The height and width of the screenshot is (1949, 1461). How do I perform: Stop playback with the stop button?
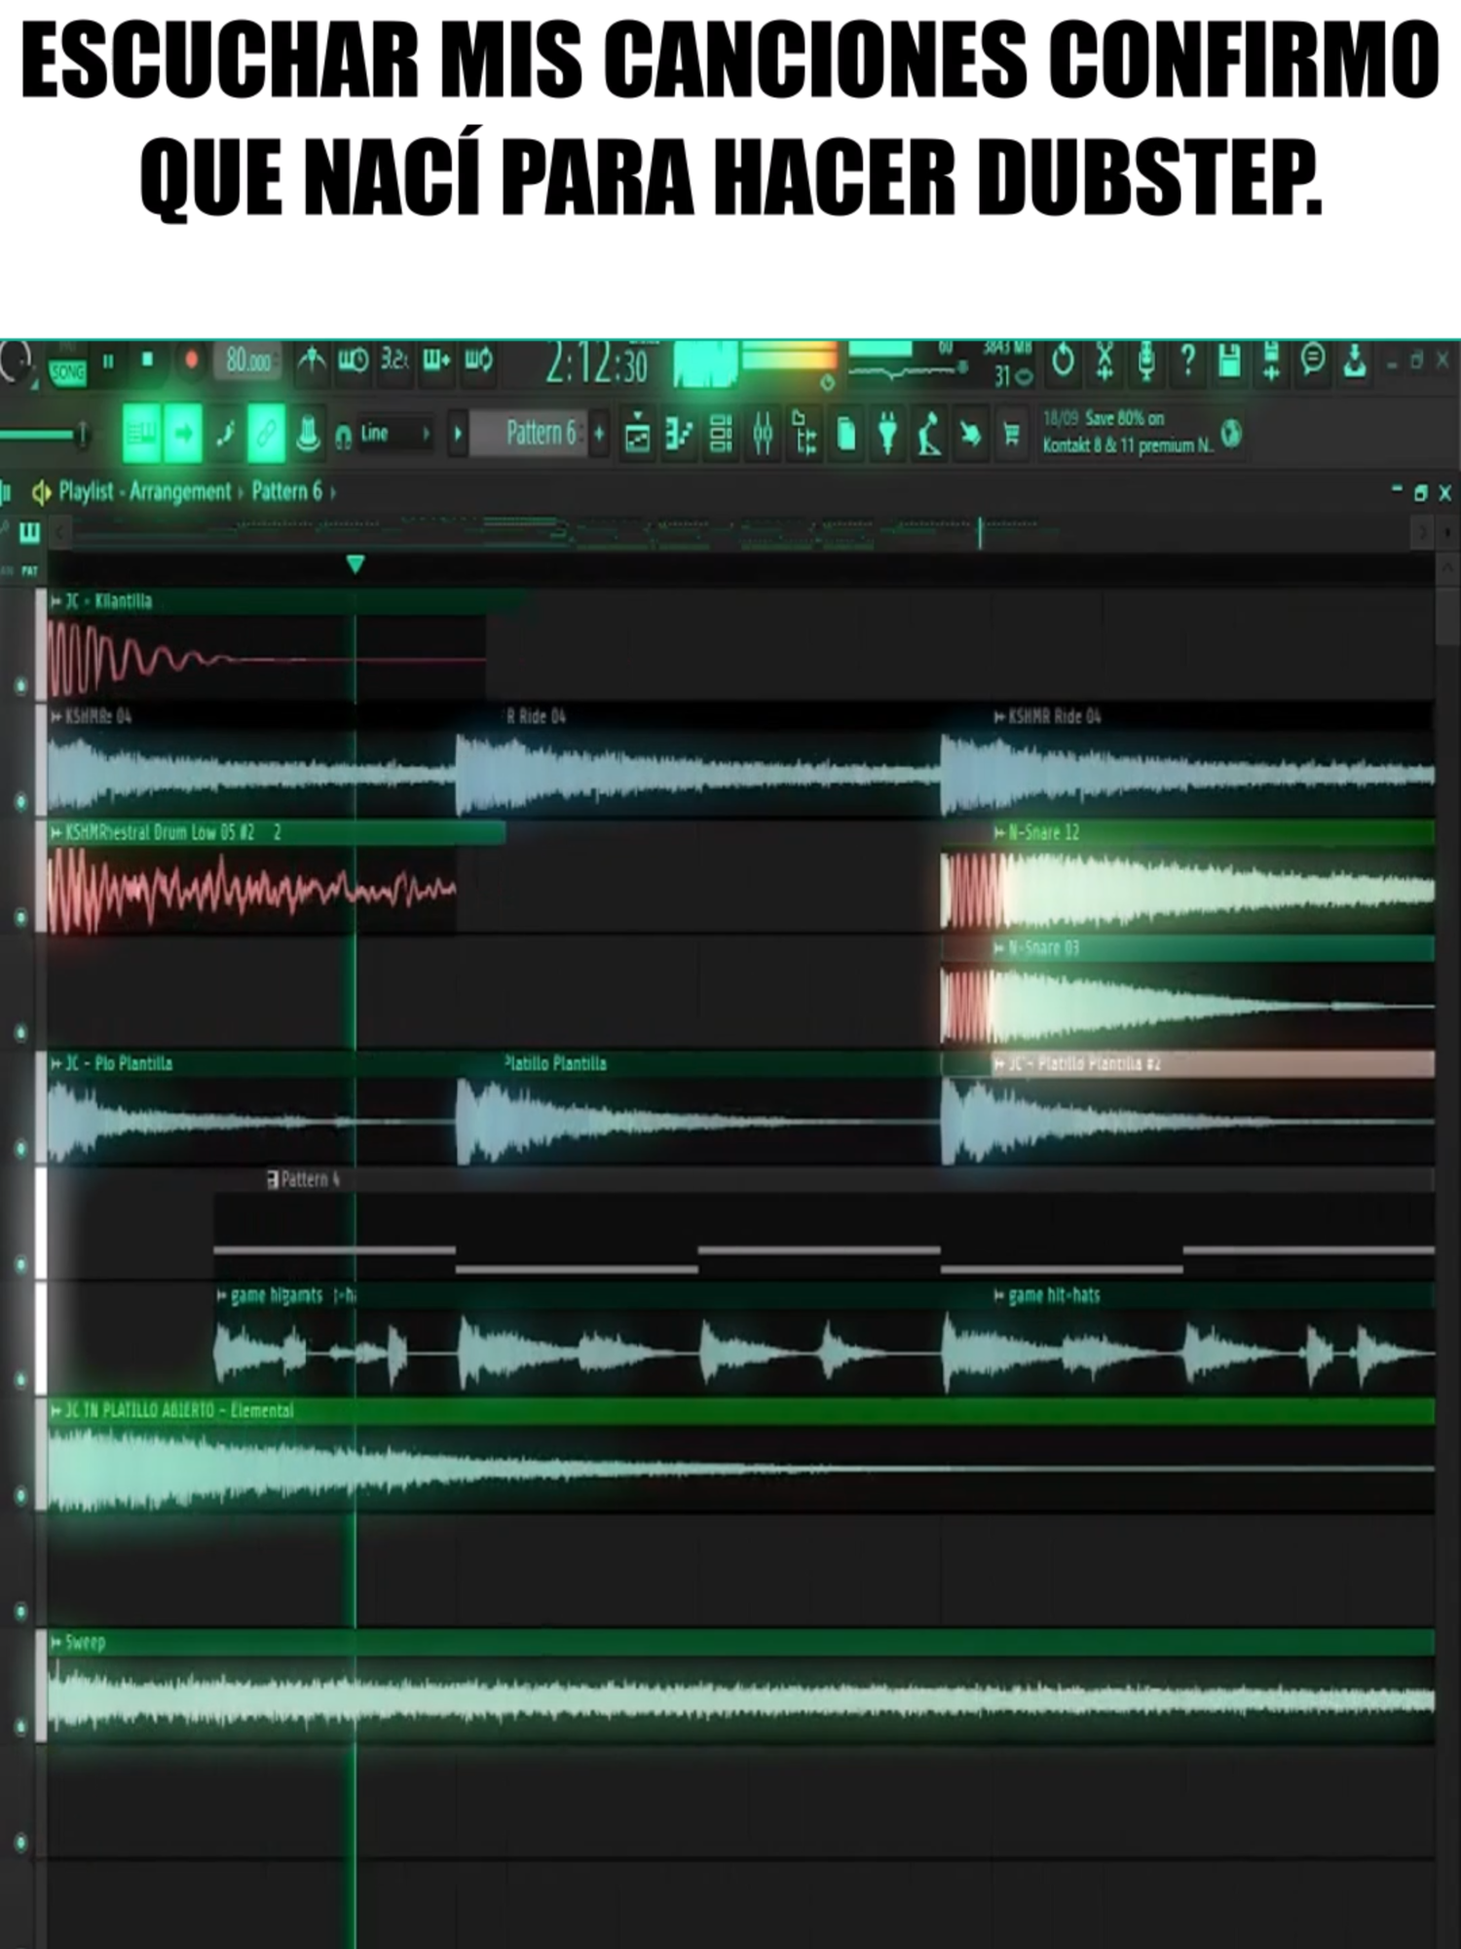pos(147,360)
